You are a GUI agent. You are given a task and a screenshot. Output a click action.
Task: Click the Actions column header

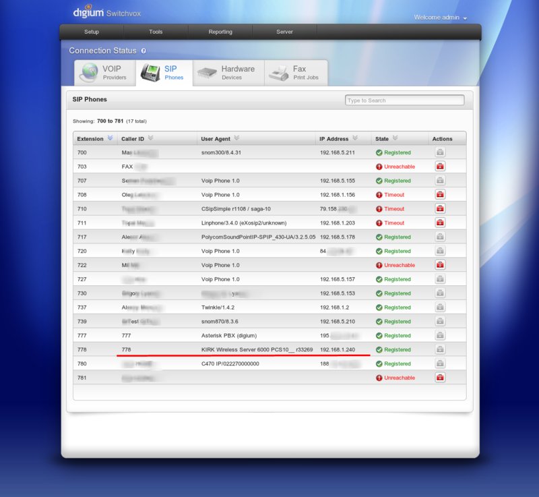tap(442, 139)
